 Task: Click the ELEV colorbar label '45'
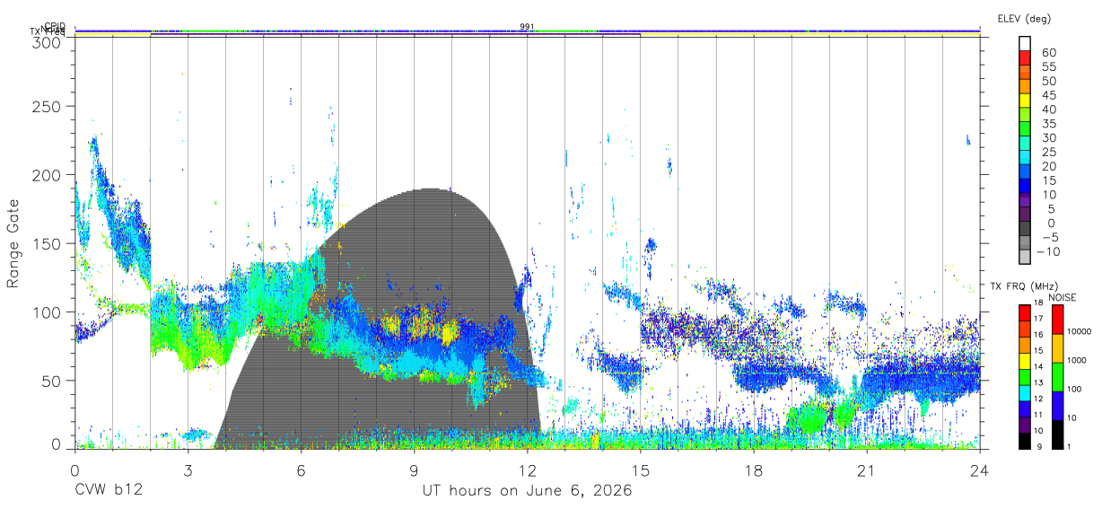pyautogui.click(x=1048, y=95)
